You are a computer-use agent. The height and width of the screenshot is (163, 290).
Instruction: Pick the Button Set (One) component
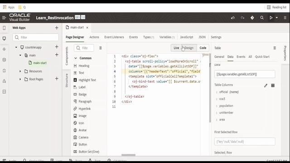(x=86, y=152)
